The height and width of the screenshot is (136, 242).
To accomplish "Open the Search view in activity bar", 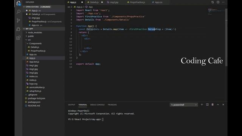I will 19,12.
